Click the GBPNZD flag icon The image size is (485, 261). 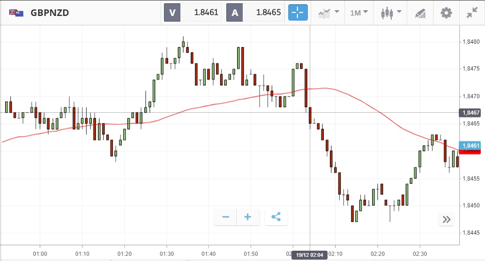coord(16,13)
